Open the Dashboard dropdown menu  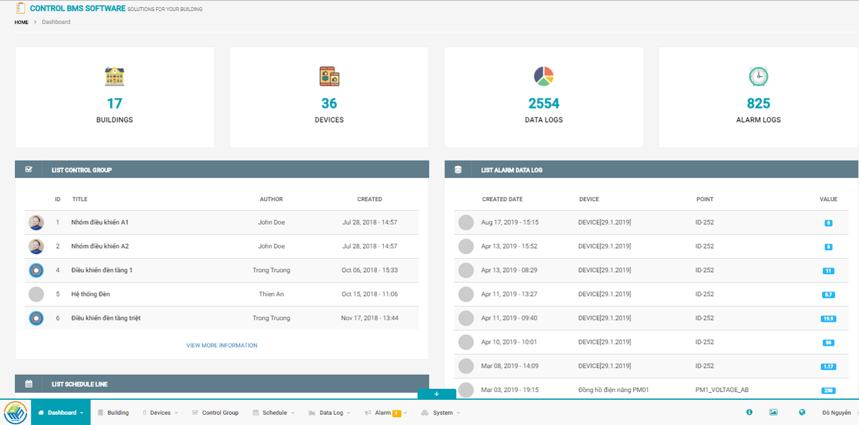tap(61, 413)
